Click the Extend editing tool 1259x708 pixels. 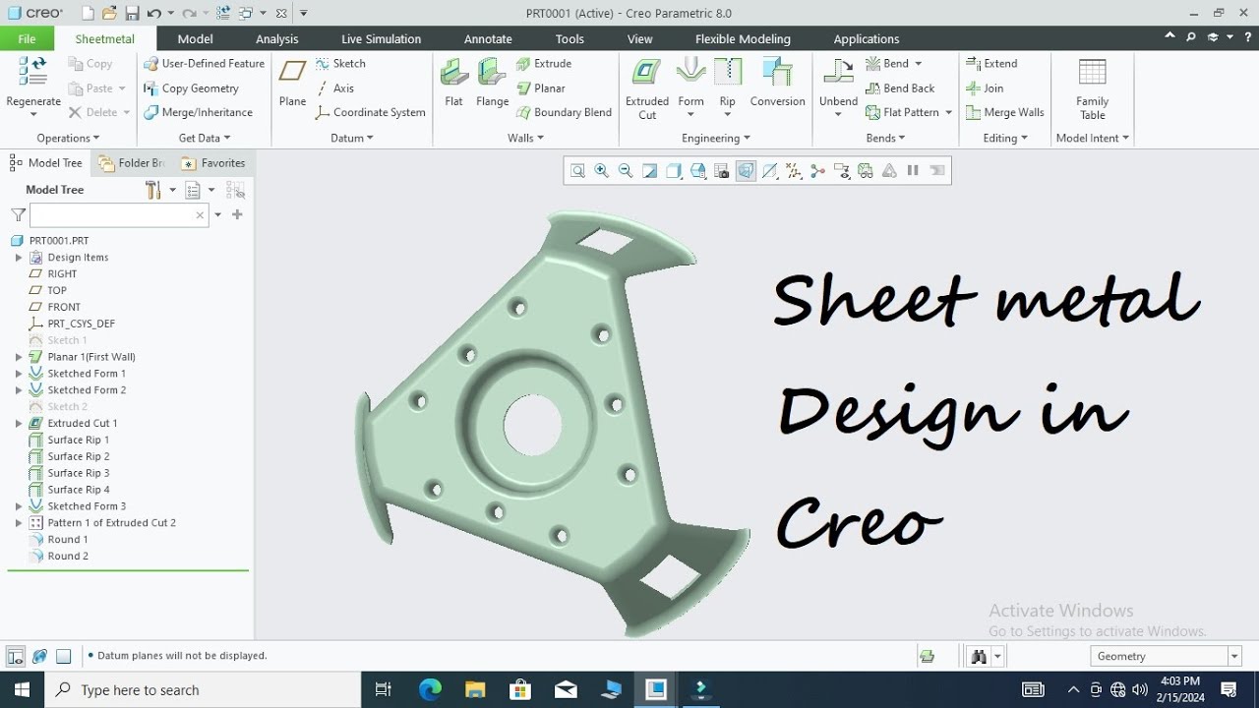coord(991,63)
